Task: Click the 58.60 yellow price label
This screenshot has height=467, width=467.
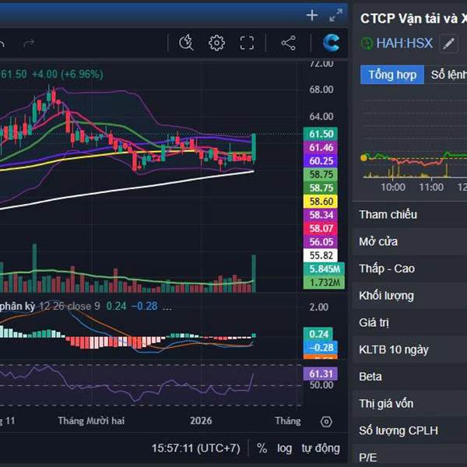Action: (321, 202)
